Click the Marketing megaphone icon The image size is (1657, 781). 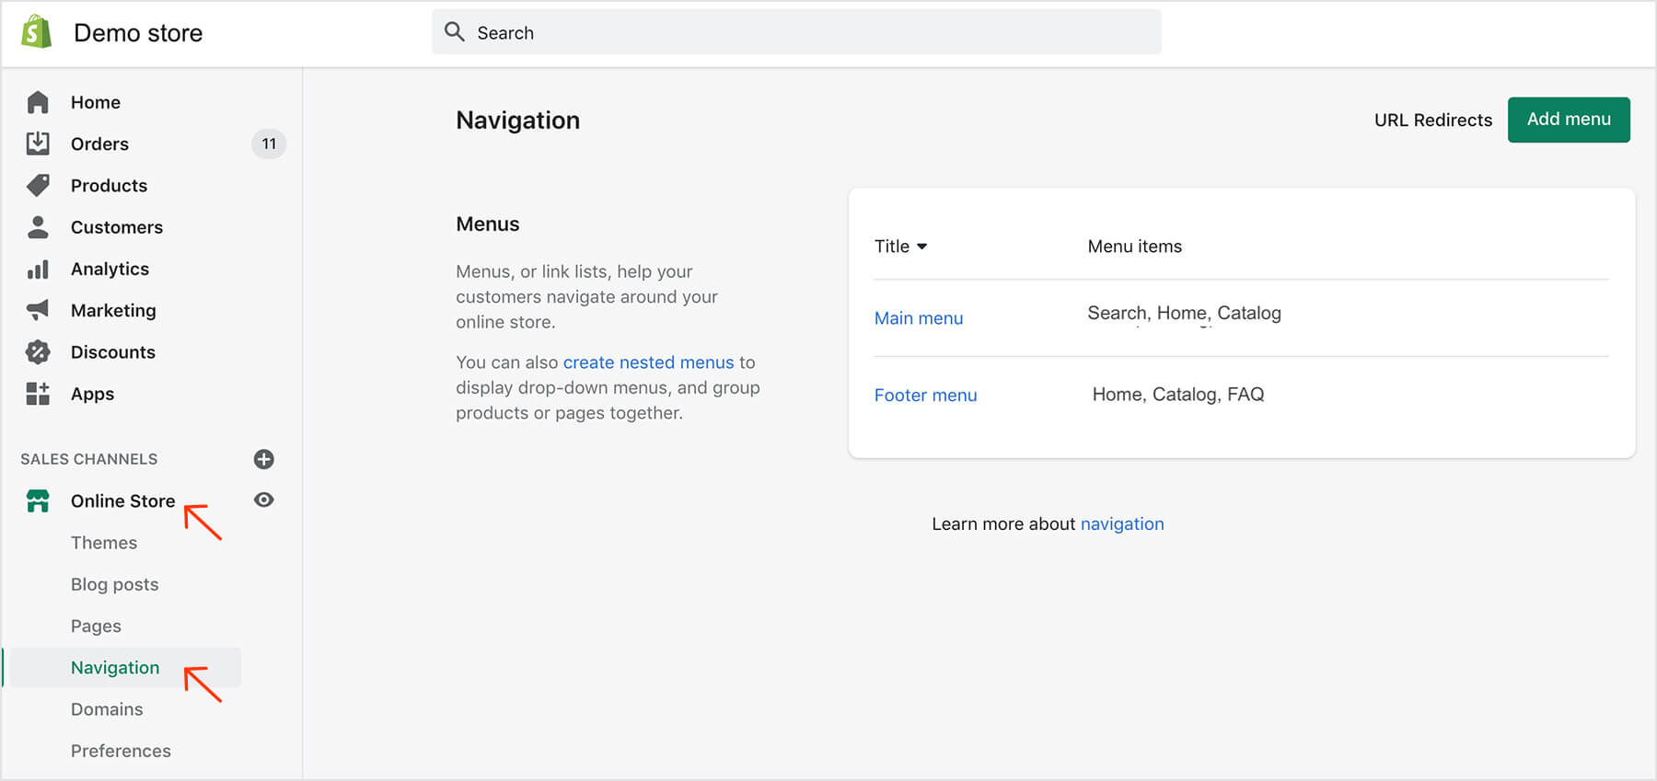38,310
